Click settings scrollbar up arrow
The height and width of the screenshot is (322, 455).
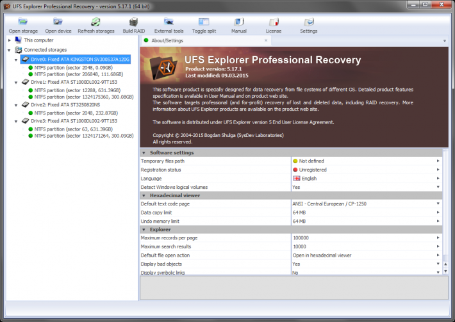click(x=445, y=264)
